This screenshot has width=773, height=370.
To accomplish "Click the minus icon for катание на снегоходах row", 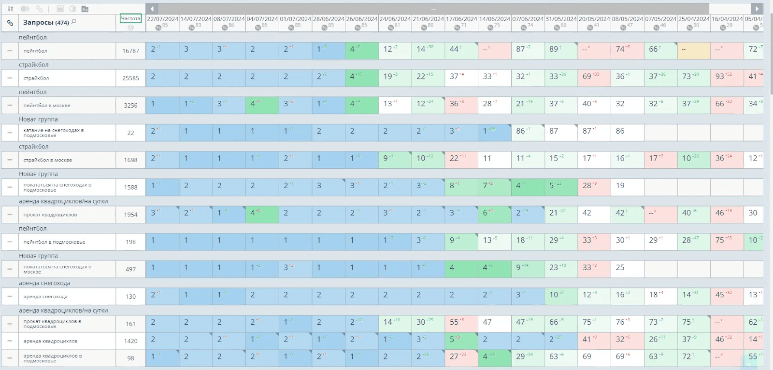I will [10, 133].
